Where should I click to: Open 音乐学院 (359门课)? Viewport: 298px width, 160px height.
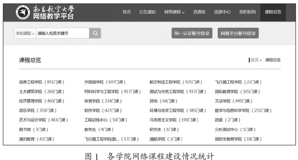click(38, 111)
